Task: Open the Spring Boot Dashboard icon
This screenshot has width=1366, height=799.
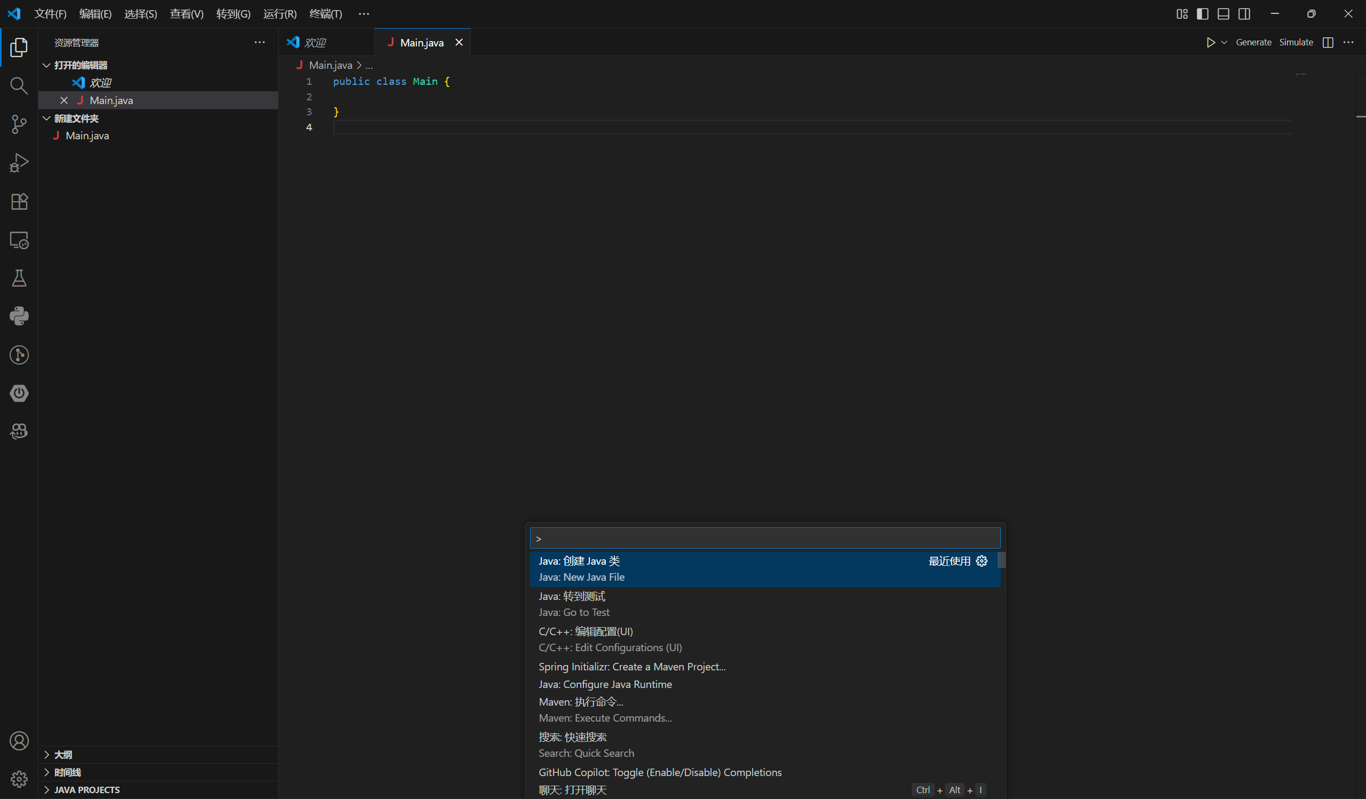Action: tap(19, 393)
